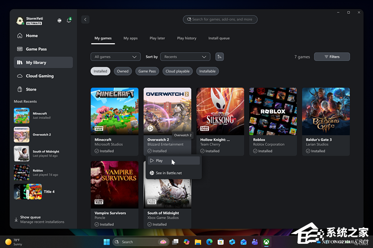Expand the Recents sort dropdown

[185, 57]
